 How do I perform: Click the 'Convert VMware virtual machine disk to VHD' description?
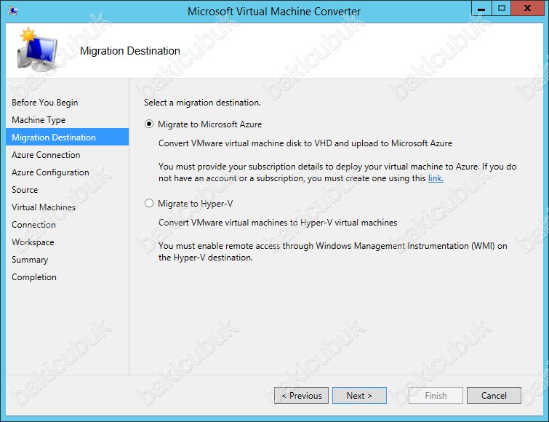(305, 143)
